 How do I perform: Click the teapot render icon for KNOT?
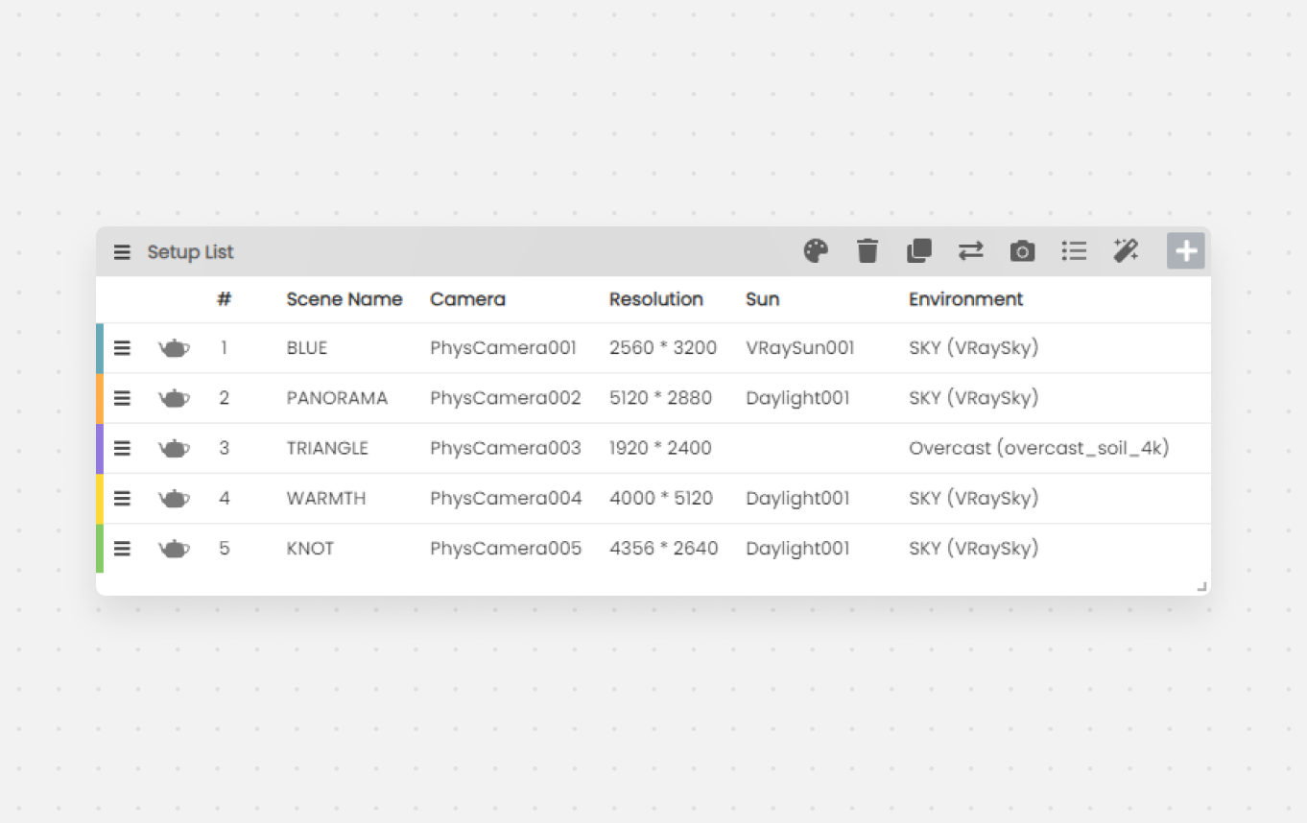[174, 549]
